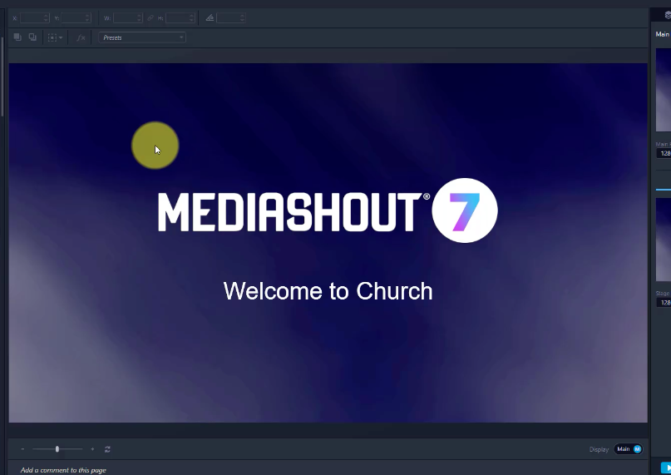Click the zoom in plus button

(92, 449)
